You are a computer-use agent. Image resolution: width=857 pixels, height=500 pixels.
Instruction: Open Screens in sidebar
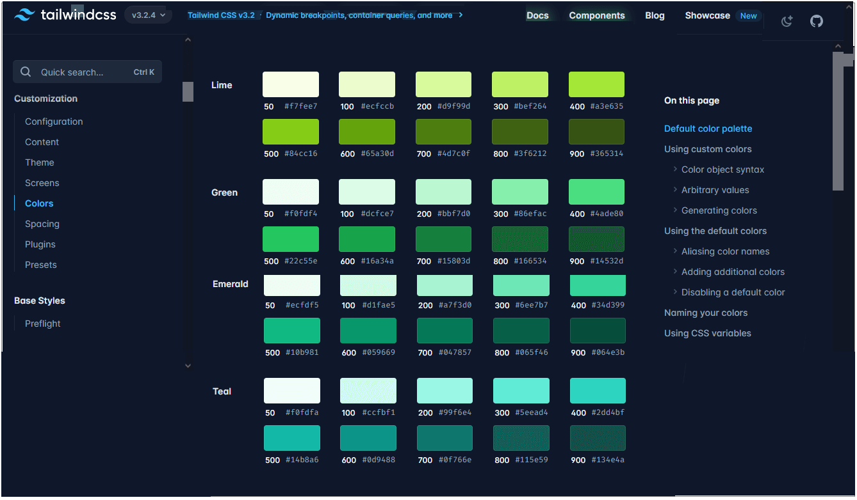(x=42, y=183)
